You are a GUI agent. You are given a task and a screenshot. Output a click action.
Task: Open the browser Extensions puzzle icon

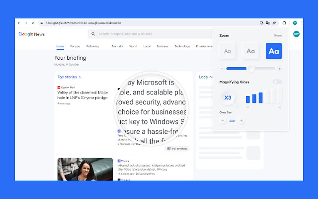[284, 23]
